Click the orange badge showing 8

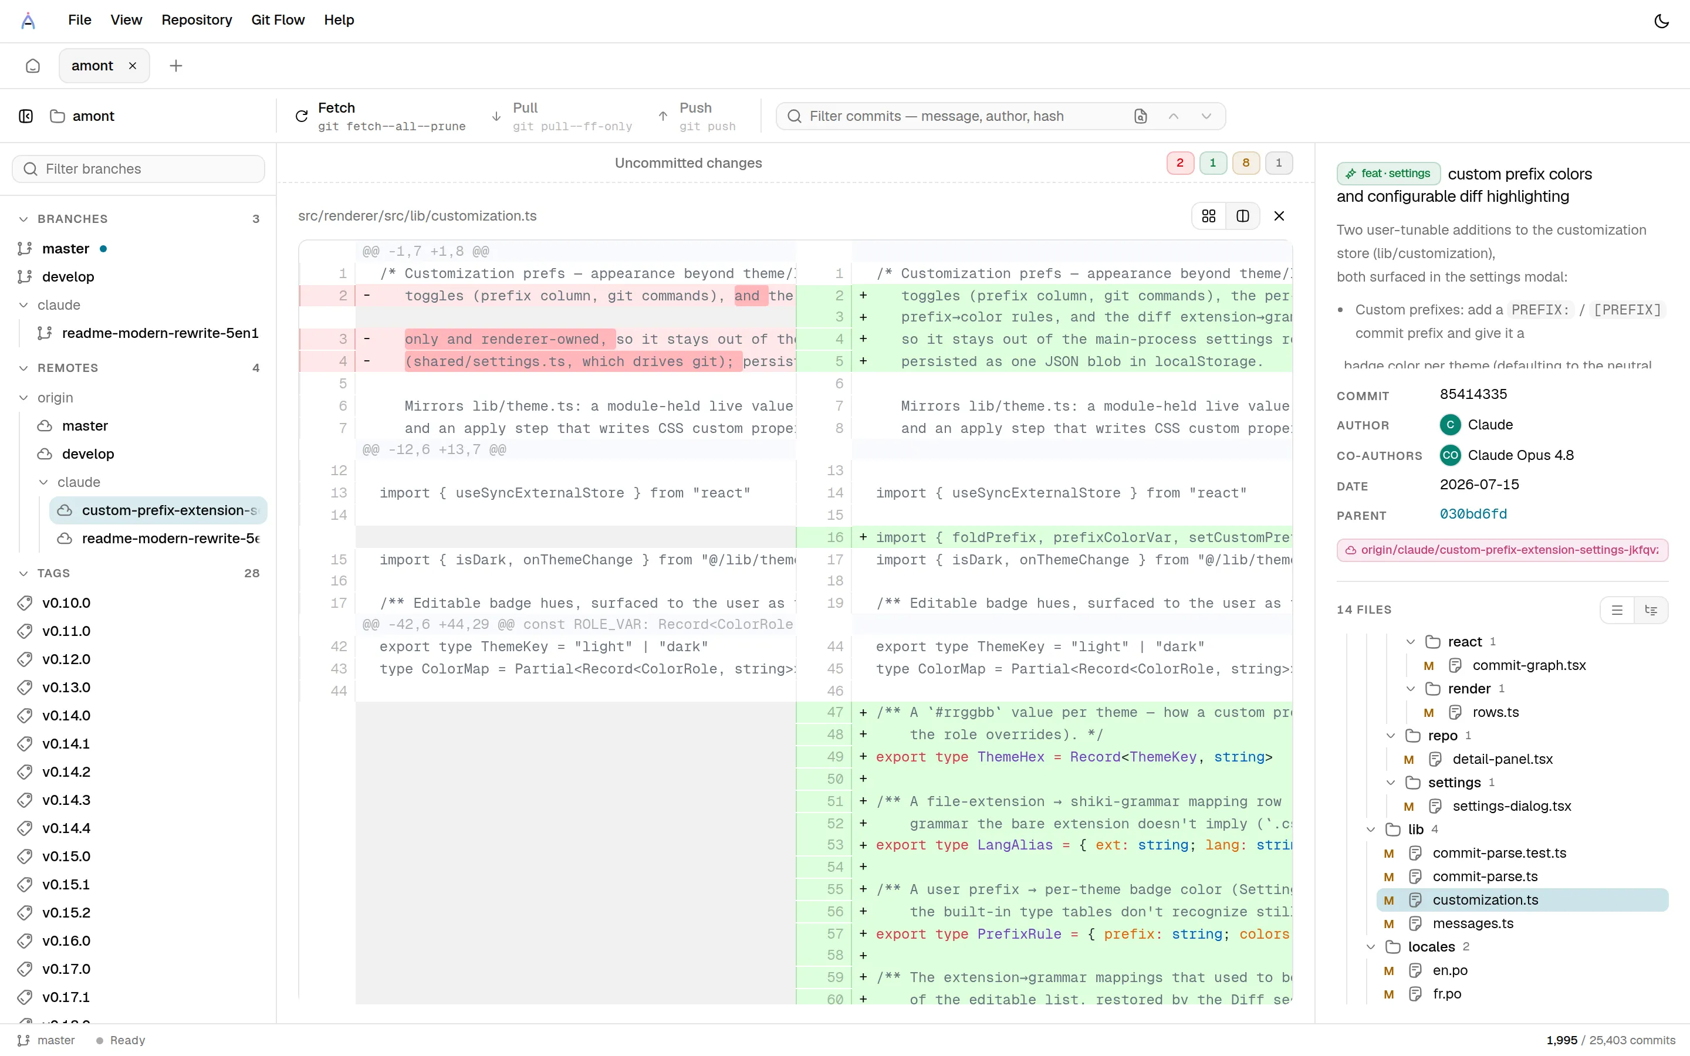tap(1246, 163)
